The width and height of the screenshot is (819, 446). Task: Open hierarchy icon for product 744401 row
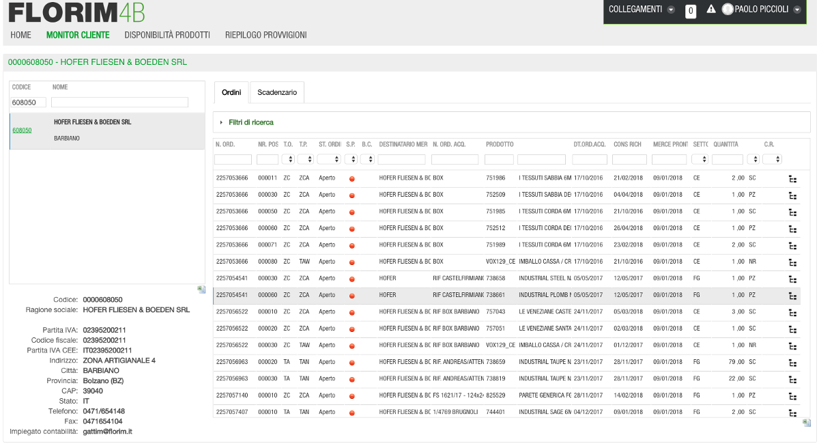pos(792,413)
